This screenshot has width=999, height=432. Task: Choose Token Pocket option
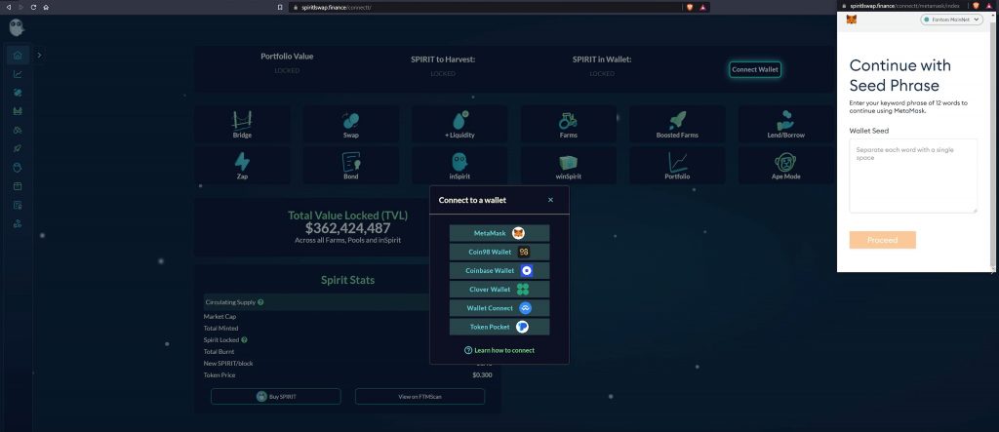[x=499, y=327]
